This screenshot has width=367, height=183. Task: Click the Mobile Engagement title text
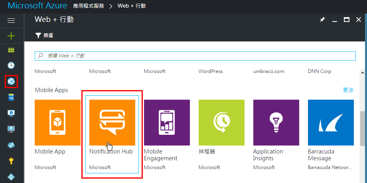click(160, 155)
